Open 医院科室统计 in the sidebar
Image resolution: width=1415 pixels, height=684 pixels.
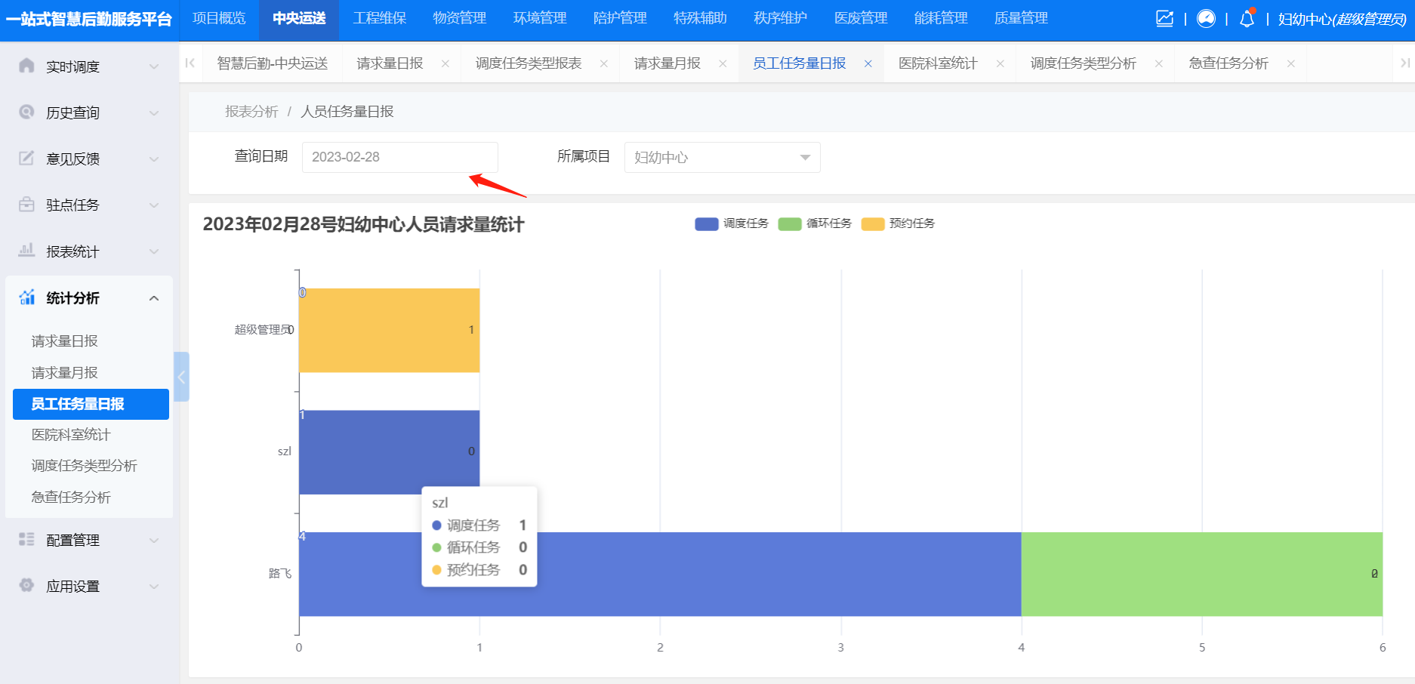pyautogui.click(x=70, y=435)
